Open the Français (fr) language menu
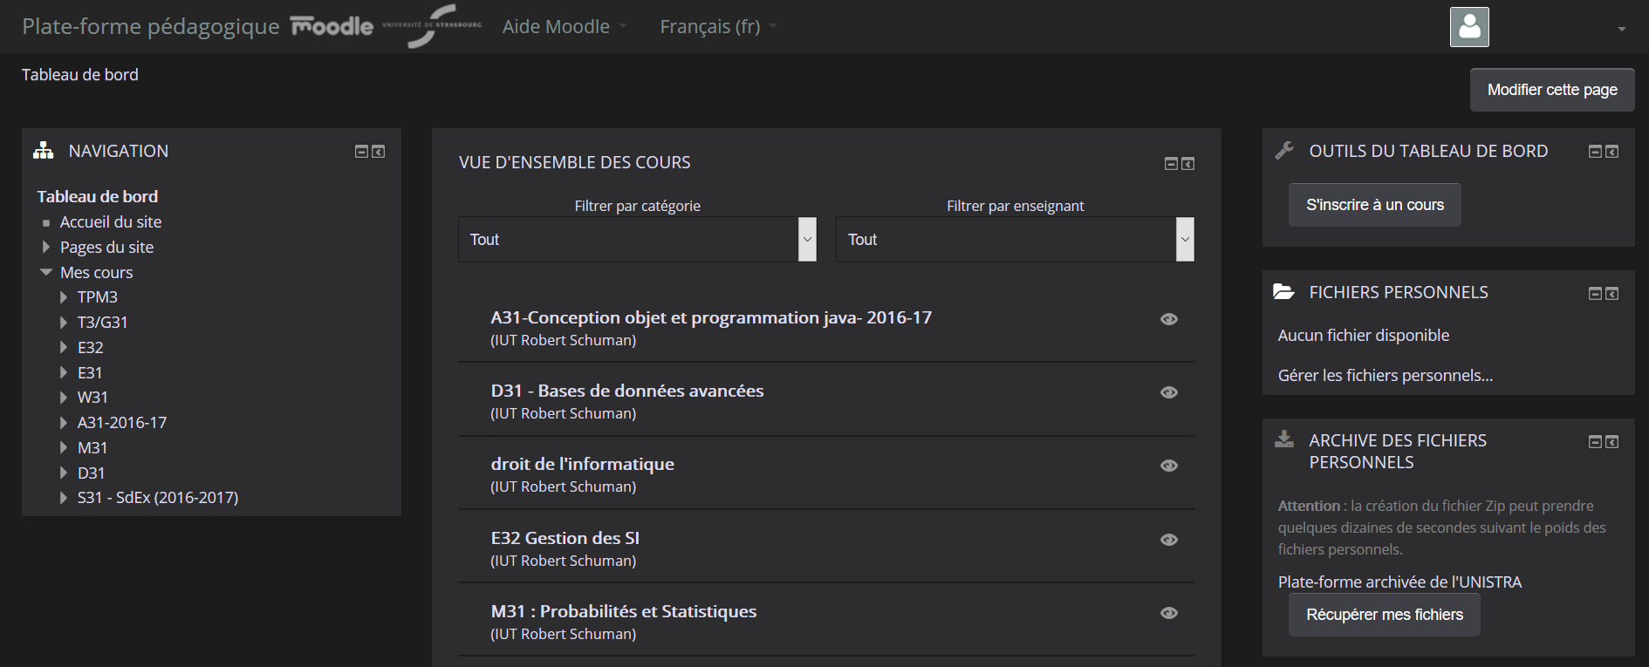This screenshot has height=667, width=1649. click(x=717, y=27)
